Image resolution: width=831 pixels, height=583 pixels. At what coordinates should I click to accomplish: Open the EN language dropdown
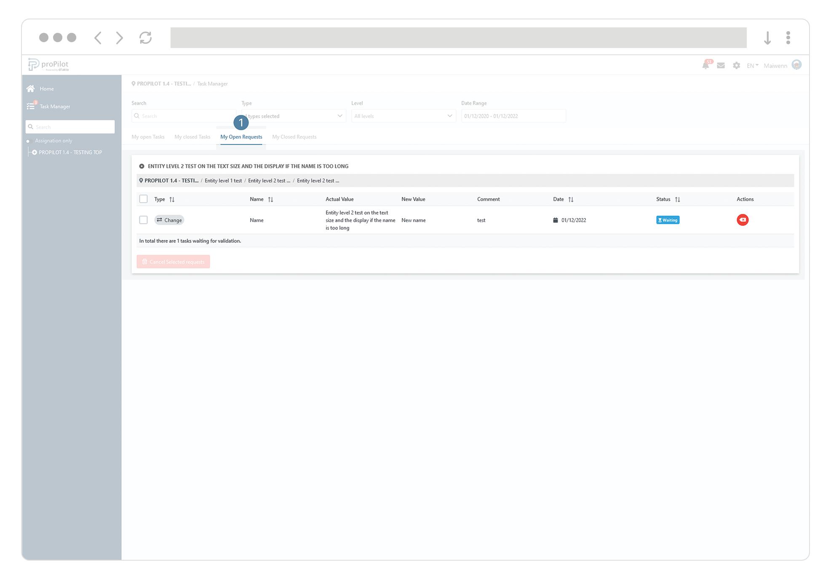(752, 65)
